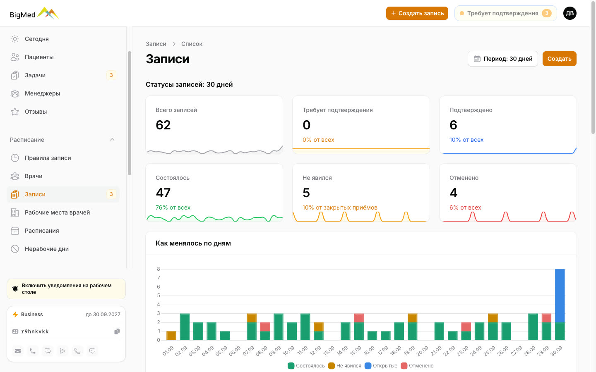This screenshot has width=596, height=372.
Task: Click the filled phone handset icon
Action: point(33,351)
